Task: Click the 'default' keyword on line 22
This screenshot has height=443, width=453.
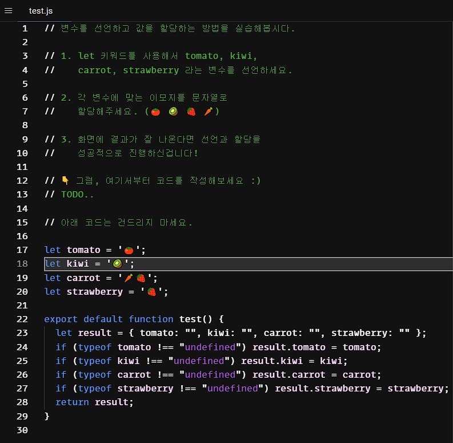Action: 103,319
